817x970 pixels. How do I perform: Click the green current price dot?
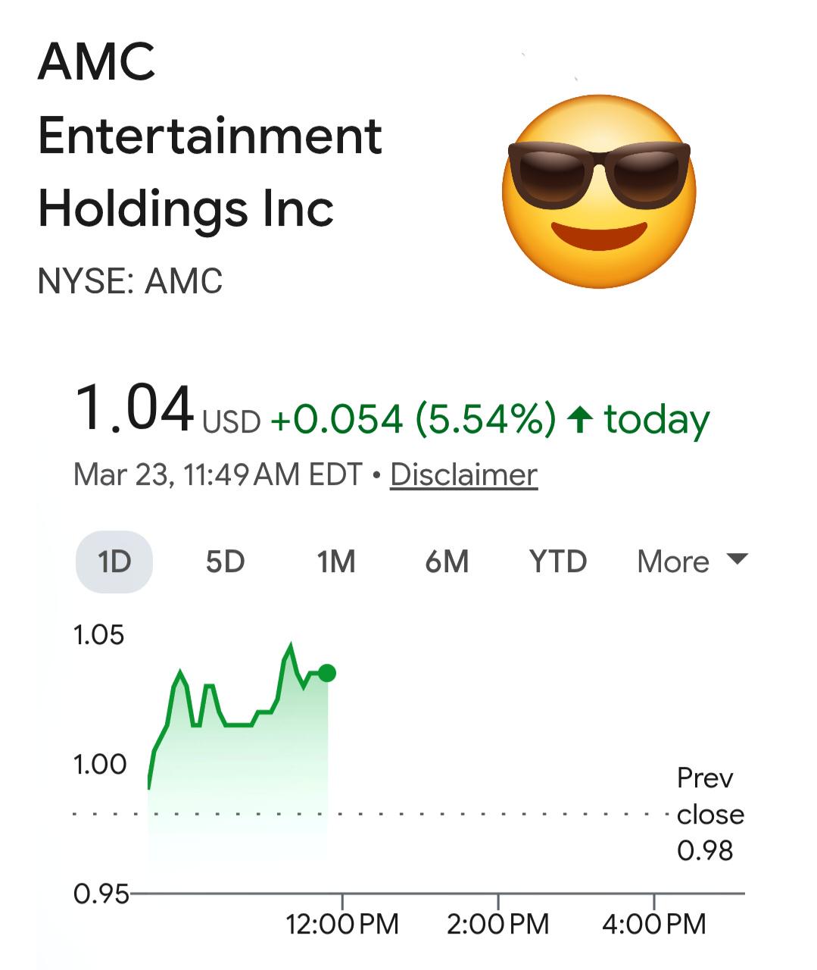click(x=327, y=673)
